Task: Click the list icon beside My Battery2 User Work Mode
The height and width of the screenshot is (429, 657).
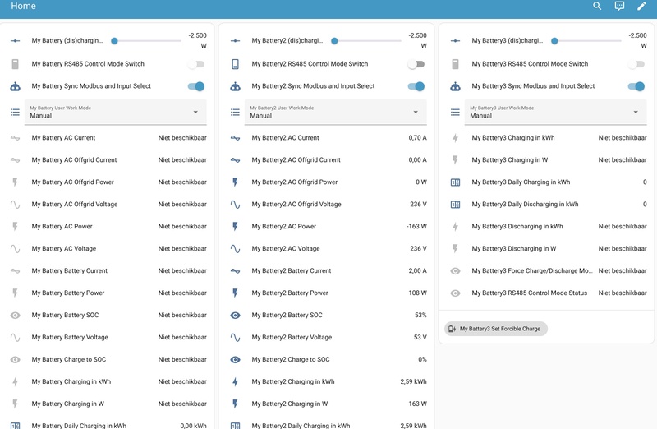Action: click(235, 112)
